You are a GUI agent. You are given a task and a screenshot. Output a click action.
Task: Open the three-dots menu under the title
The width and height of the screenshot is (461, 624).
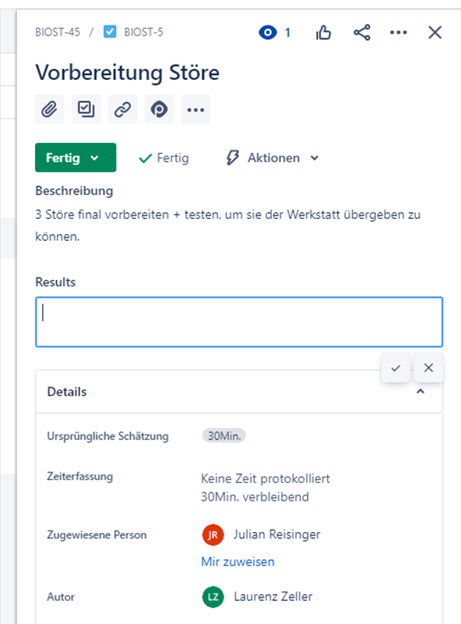tap(196, 110)
